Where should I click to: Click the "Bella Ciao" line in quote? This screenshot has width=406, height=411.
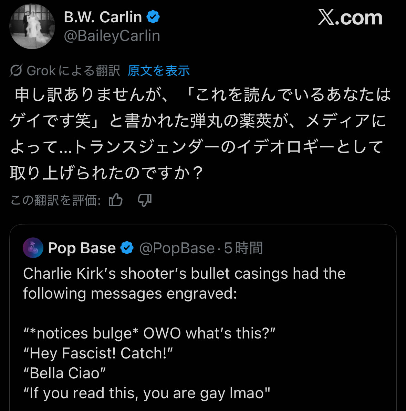pyautogui.click(x=64, y=373)
